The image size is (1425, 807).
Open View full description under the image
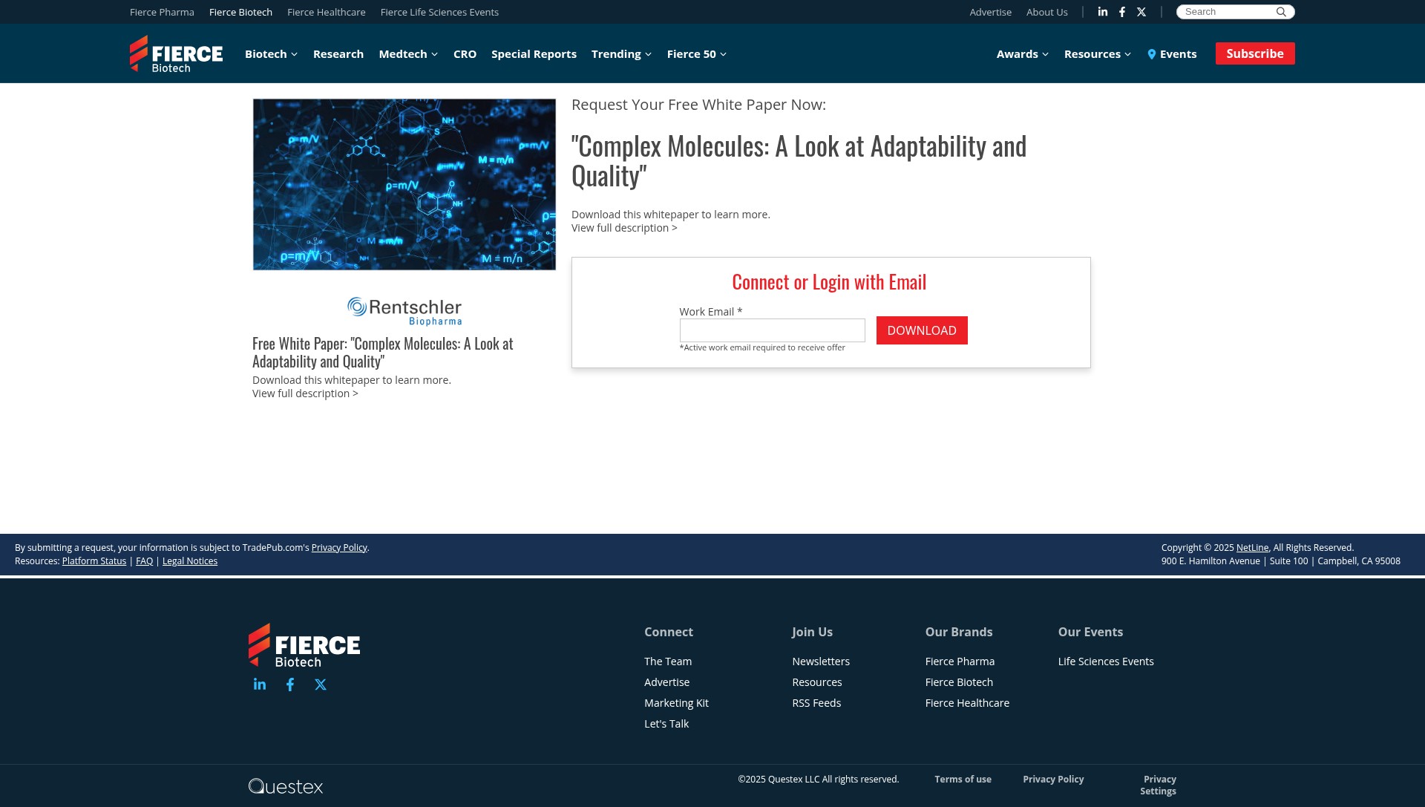coord(305,393)
